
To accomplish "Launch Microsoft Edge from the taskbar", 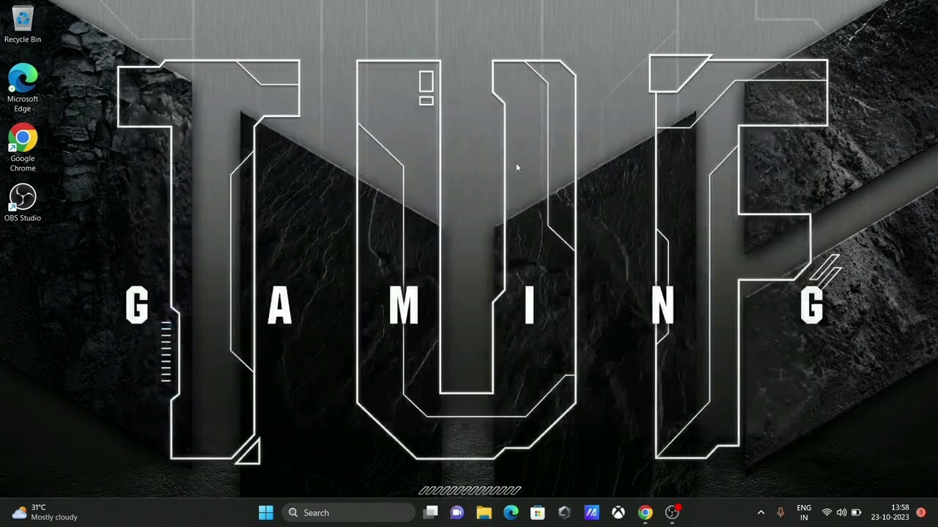I will point(511,512).
